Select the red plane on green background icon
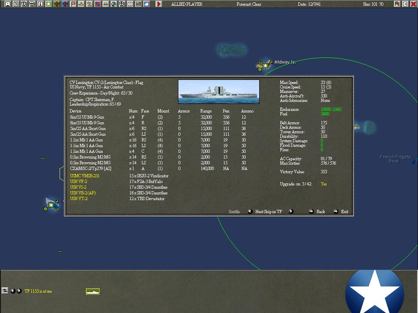418x313 pixels. pos(56,4)
